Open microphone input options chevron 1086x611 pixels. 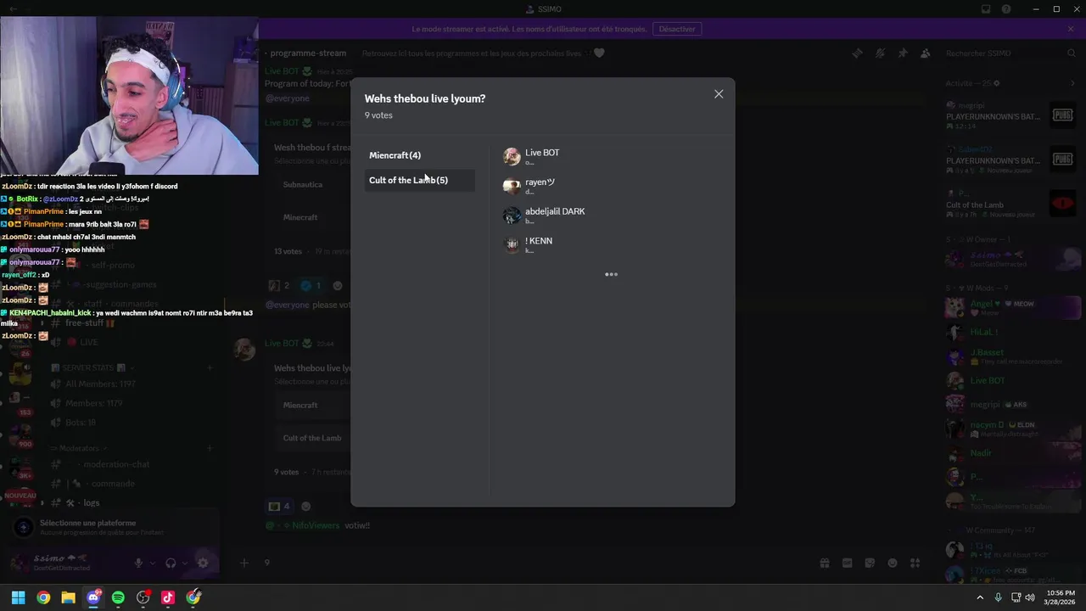point(153,563)
